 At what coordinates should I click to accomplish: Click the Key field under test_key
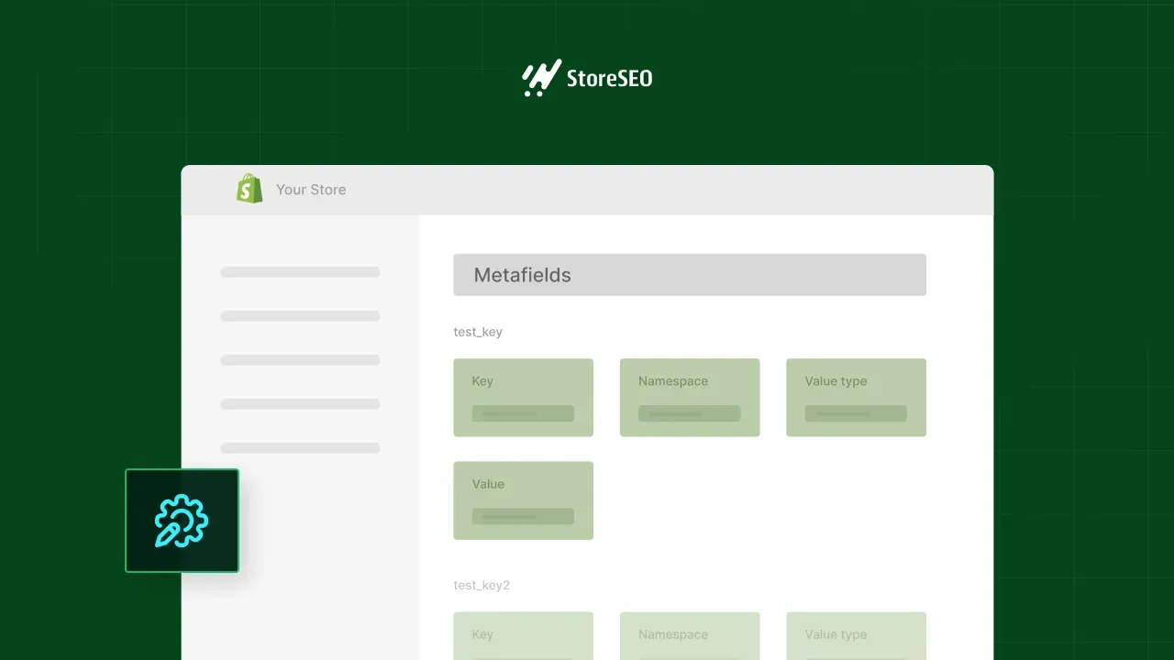click(523, 413)
